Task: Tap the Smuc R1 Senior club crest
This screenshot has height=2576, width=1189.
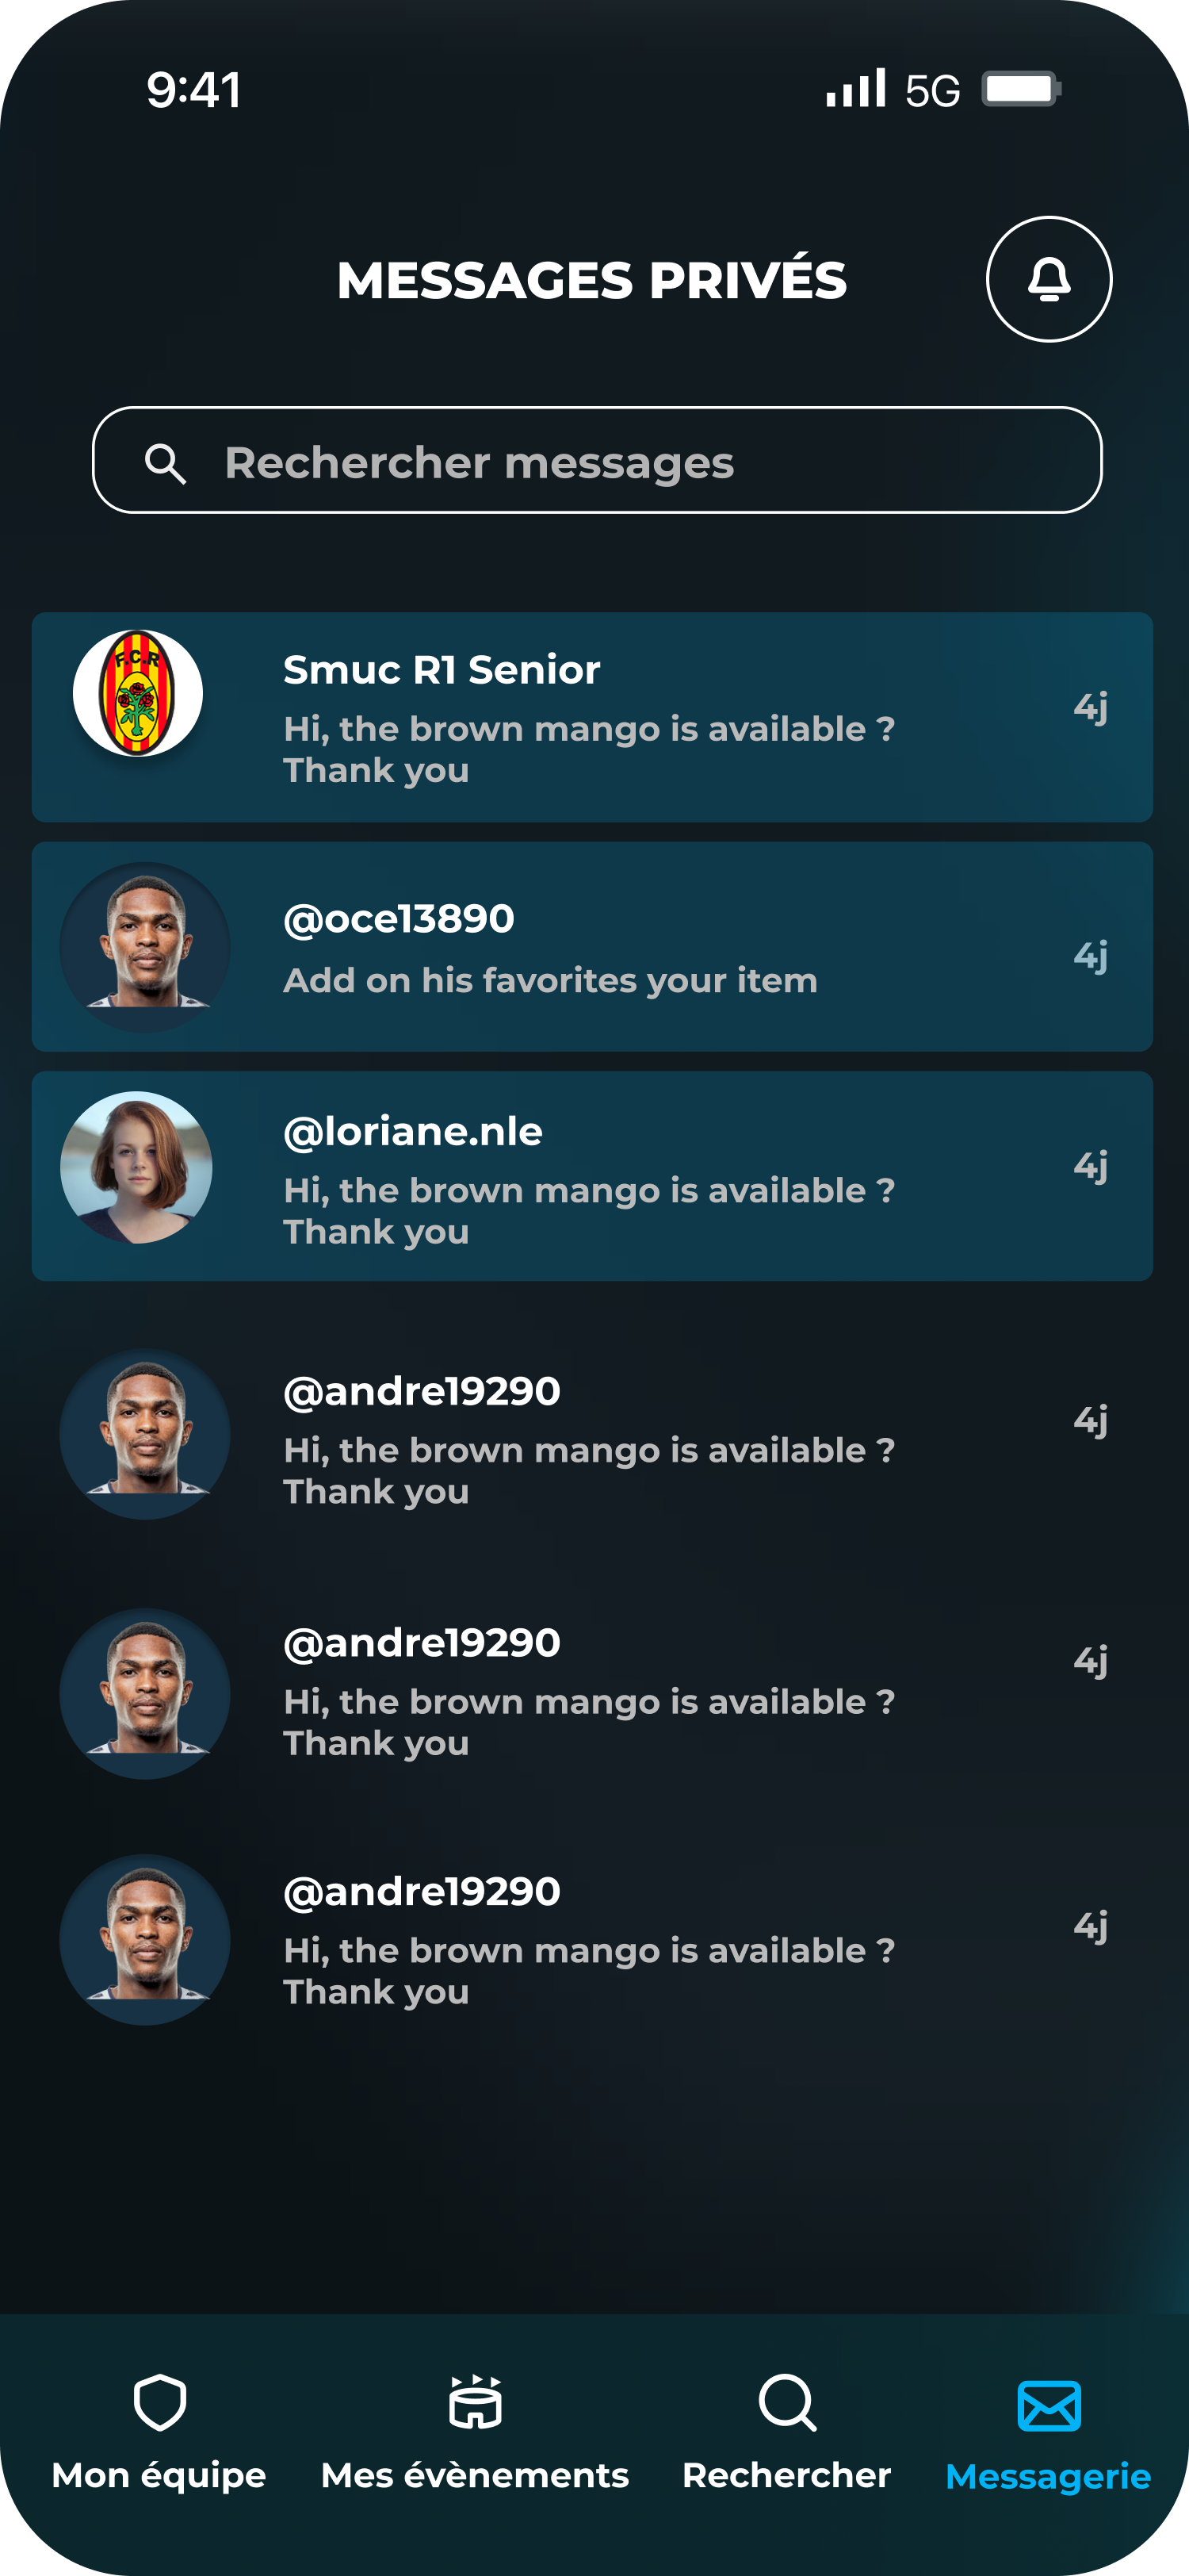Action: (138, 693)
